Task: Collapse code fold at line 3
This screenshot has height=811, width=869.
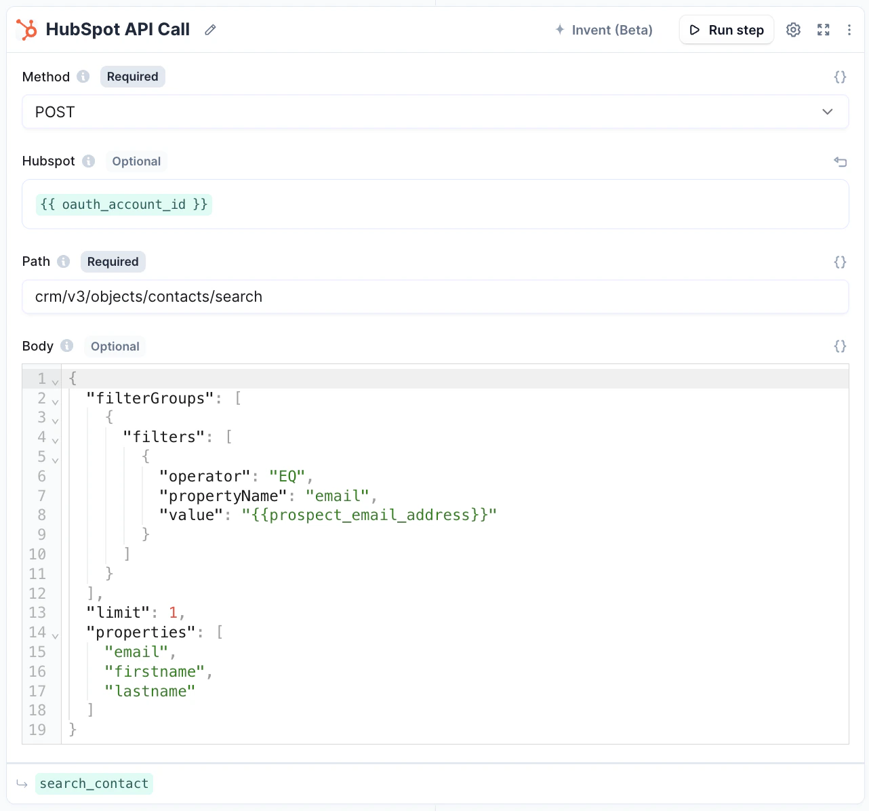Action: tap(56, 421)
